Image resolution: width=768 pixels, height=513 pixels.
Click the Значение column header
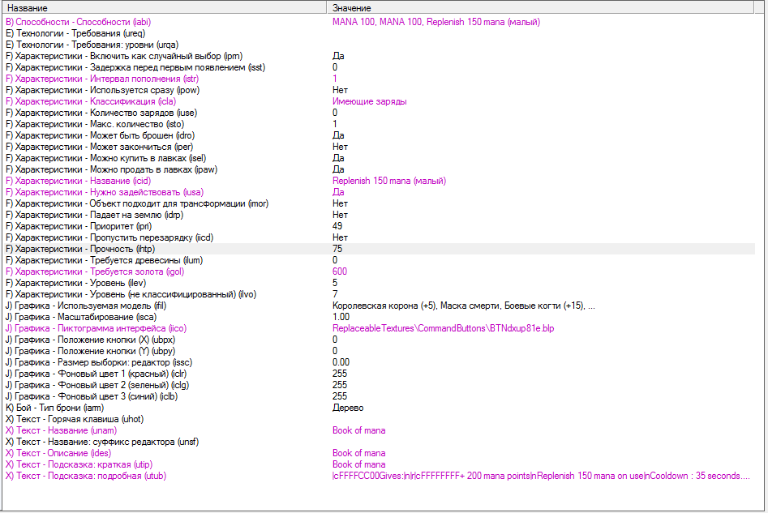click(540, 8)
